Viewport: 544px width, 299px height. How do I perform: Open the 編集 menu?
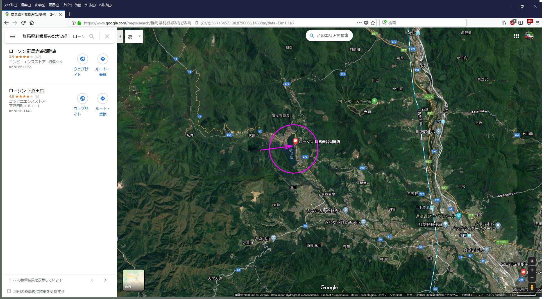26,5
